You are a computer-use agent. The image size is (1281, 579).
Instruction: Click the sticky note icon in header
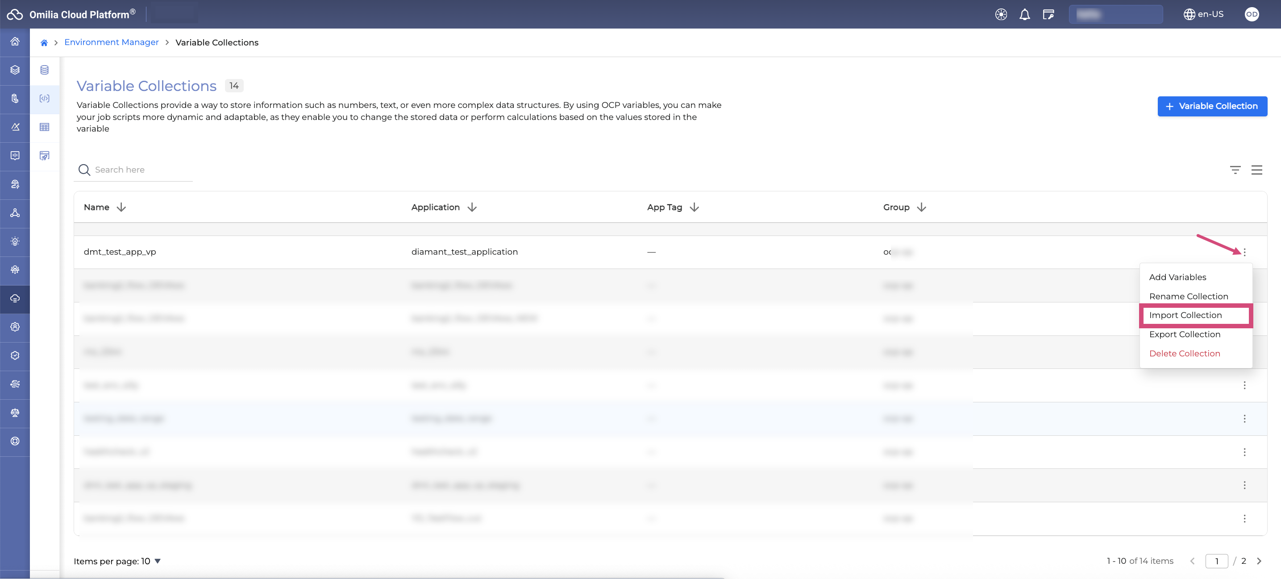pos(1048,14)
